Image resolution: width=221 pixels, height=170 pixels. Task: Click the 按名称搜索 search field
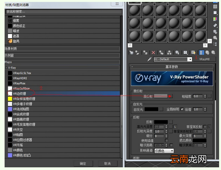(64, 11)
